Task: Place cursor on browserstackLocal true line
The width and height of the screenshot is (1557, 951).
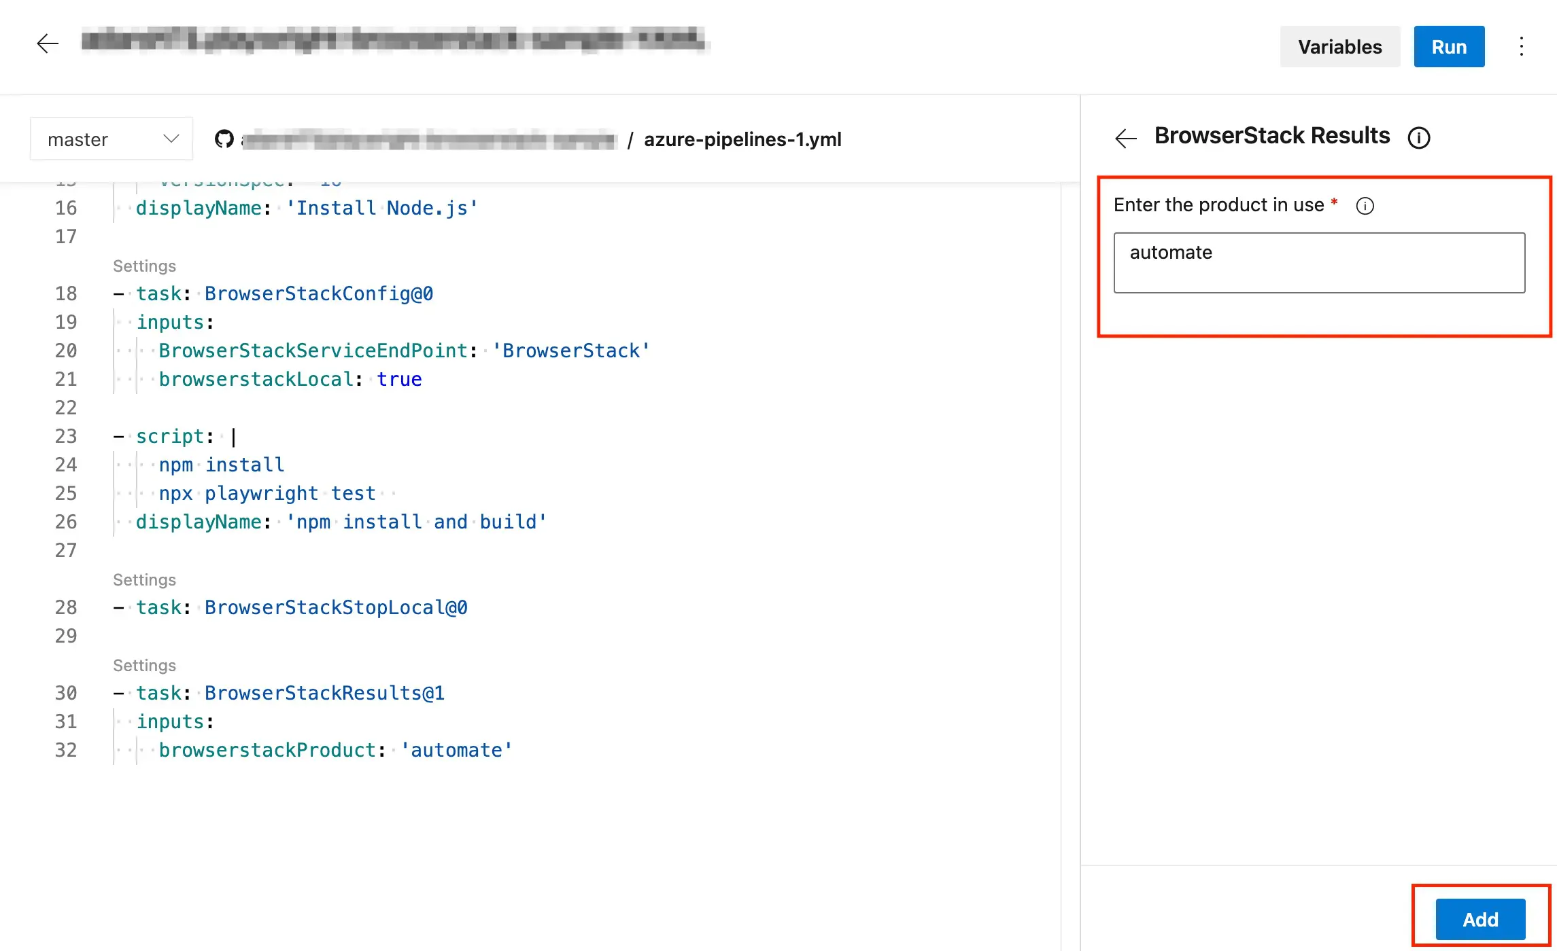Action: (x=290, y=379)
